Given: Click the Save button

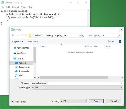Looking at the screenshot, I should pos(96,101).
